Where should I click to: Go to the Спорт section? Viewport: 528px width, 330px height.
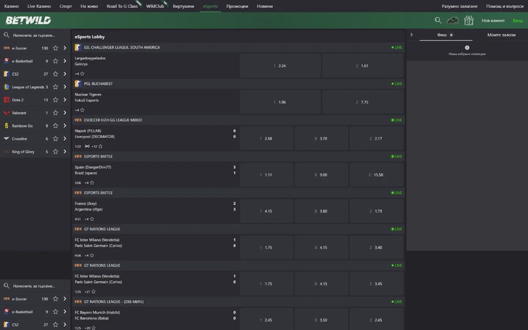point(65,6)
